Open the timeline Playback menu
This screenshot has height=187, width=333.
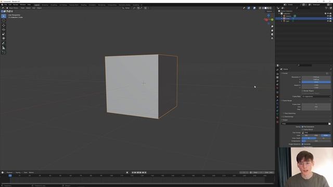point(9,172)
